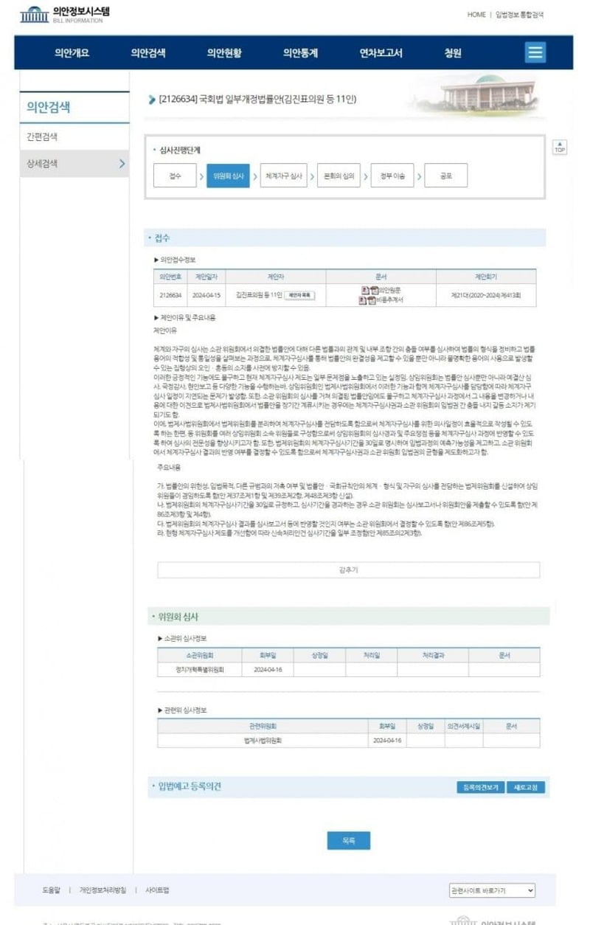Image resolution: width=590 pixels, height=925 pixels.
Task: Click proposal date 2024-04-15
Action: (207, 295)
